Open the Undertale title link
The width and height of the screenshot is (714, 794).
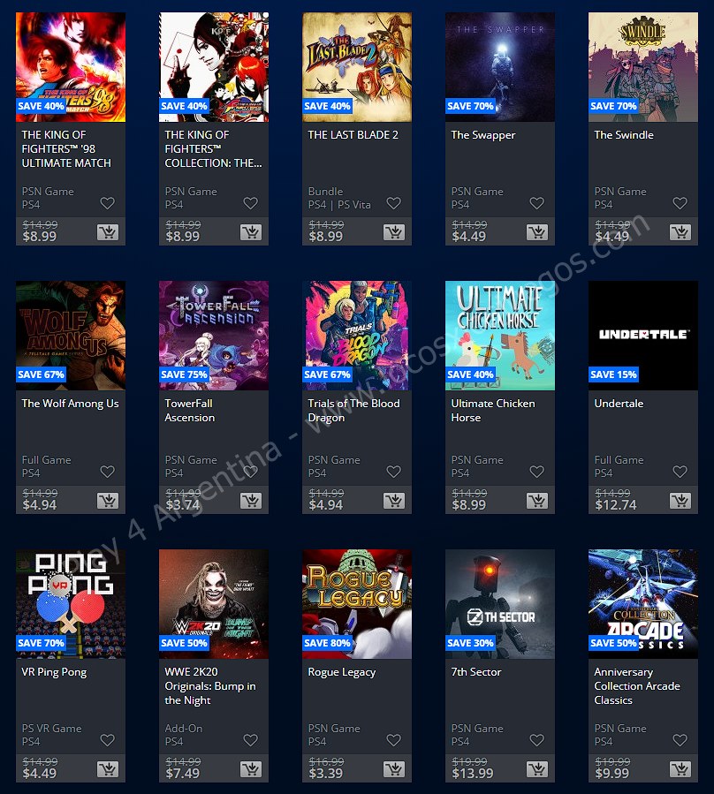pos(619,404)
